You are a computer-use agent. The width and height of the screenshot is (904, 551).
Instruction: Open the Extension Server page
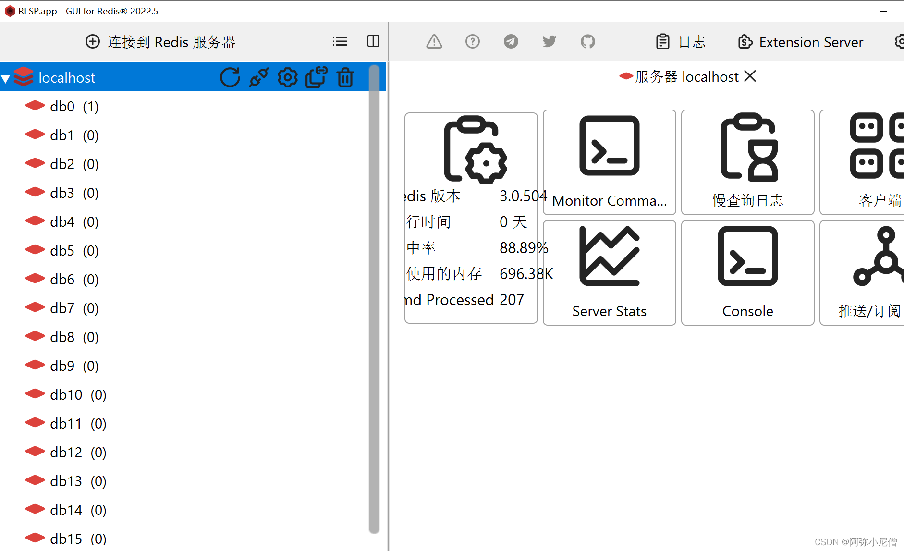tap(800, 42)
